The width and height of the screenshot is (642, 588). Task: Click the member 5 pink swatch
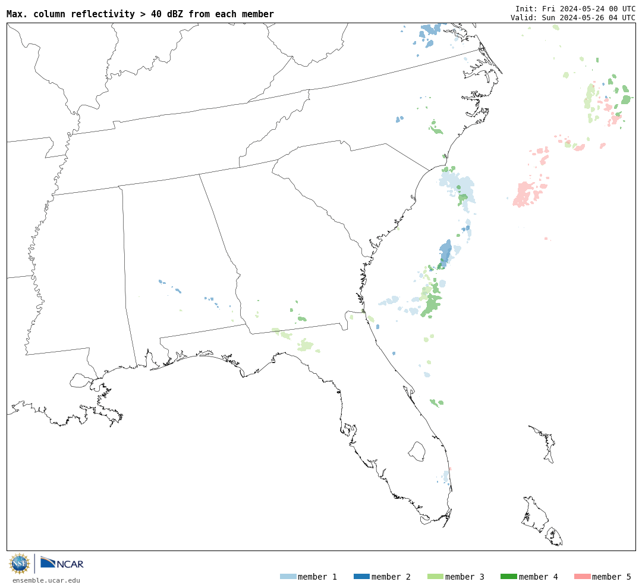coord(582,577)
